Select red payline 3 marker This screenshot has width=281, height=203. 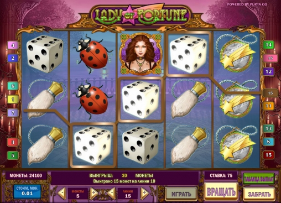point(13,142)
